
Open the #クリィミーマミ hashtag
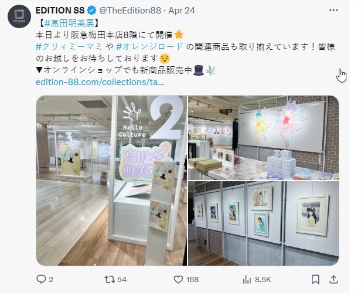(x=69, y=46)
